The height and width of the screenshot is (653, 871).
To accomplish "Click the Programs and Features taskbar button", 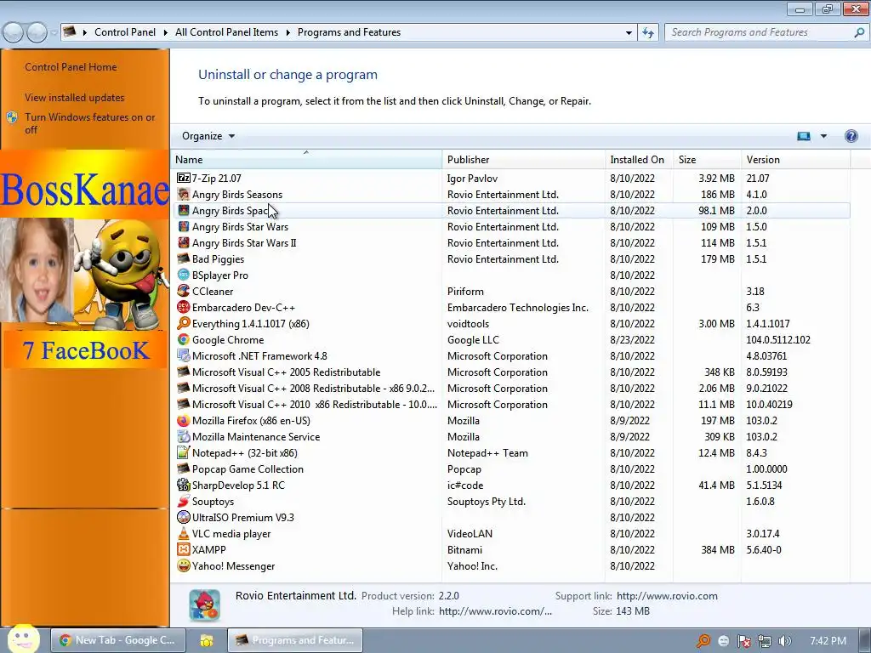I will coord(295,640).
